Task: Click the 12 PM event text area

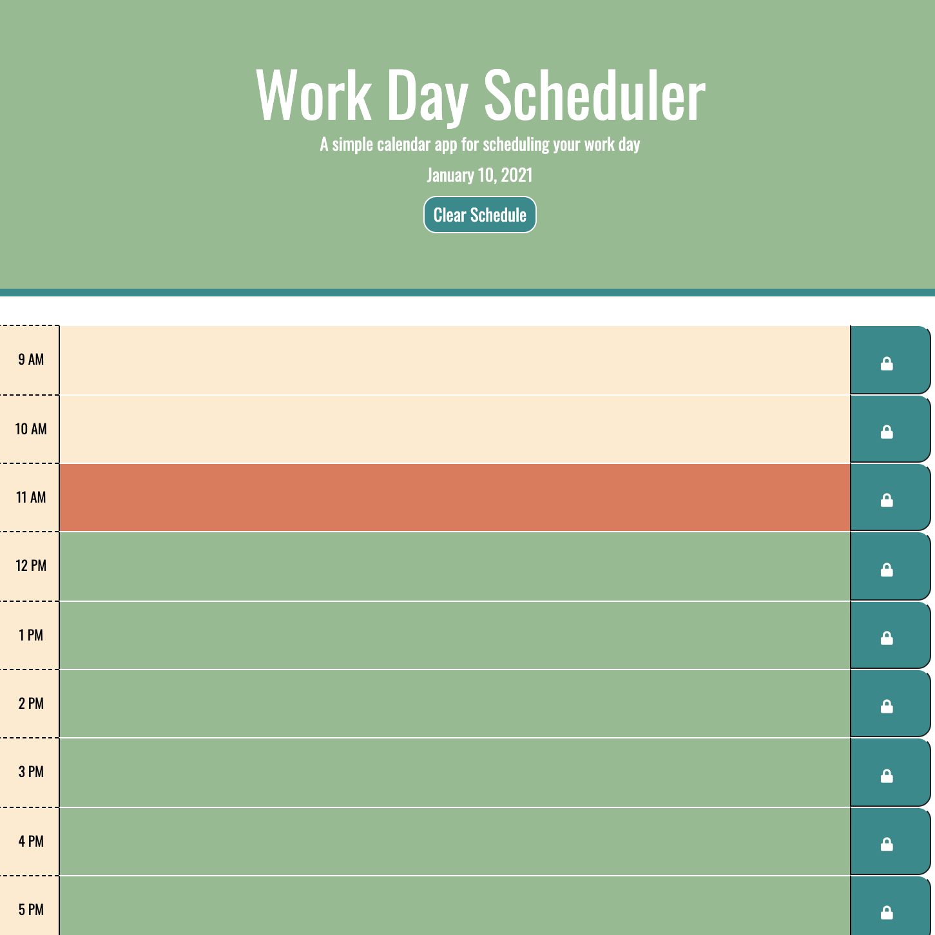Action: (x=454, y=566)
